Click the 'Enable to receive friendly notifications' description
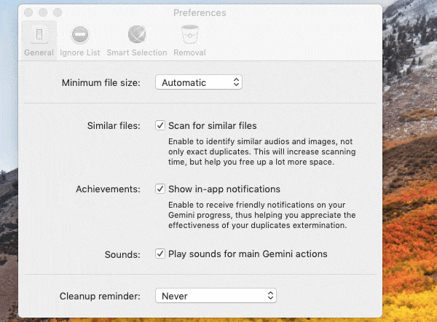This screenshot has width=437, height=322. 261,215
